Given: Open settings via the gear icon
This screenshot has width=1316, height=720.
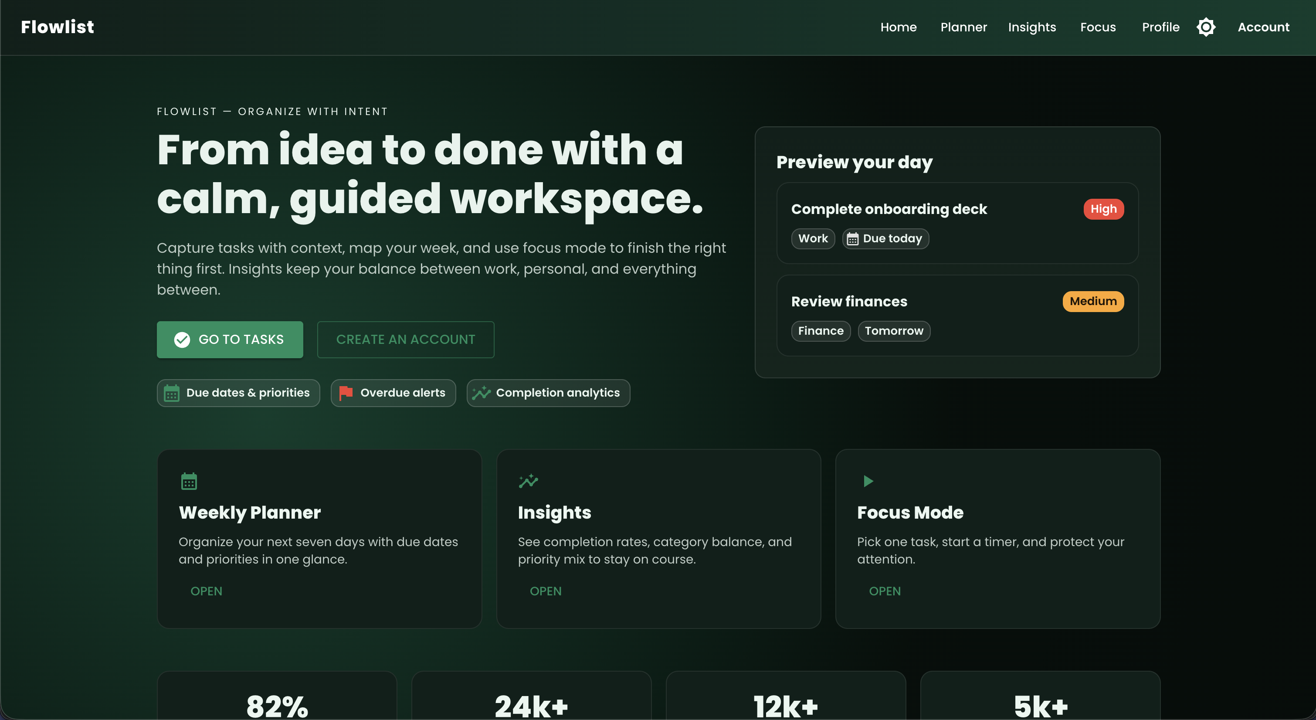Looking at the screenshot, I should 1206,27.
